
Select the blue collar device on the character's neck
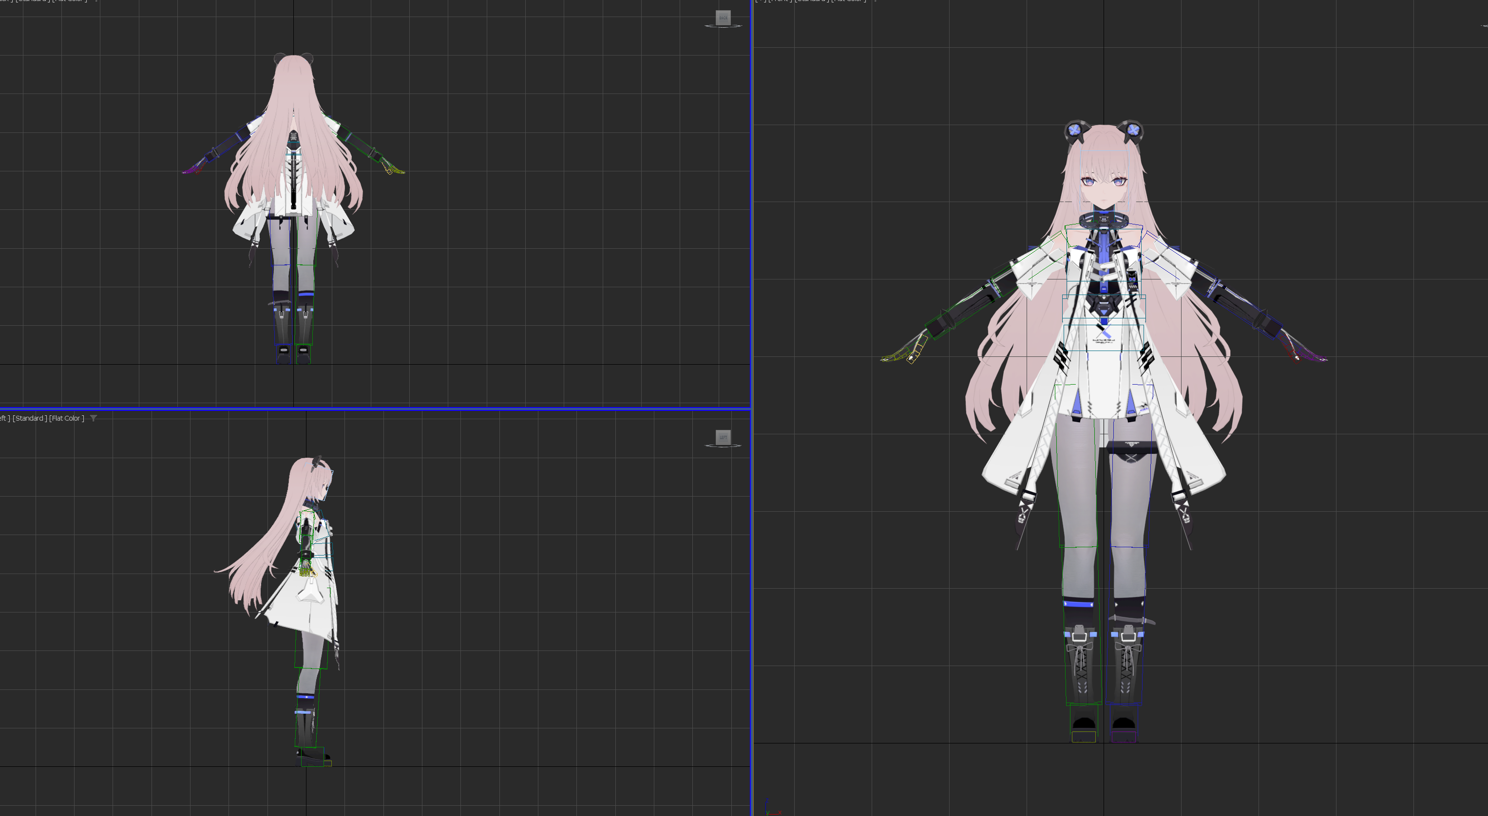1104,219
